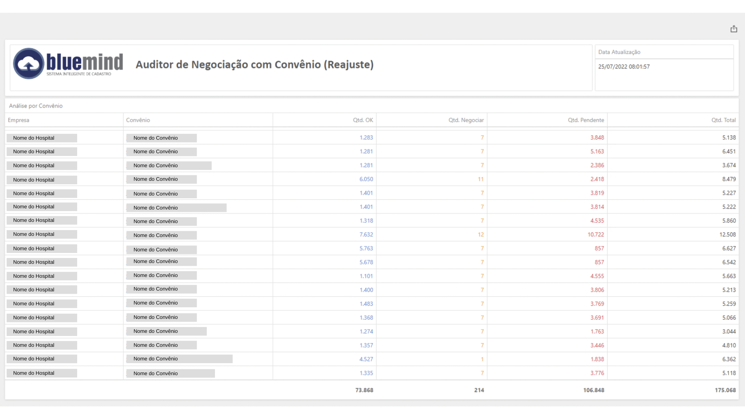This screenshot has height=419, width=745.
Task: Select the Qtd. Total value 5.663
Action: [x=729, y=276]
